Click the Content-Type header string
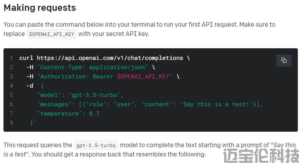 pyautogui.click(x=92, y=67)
